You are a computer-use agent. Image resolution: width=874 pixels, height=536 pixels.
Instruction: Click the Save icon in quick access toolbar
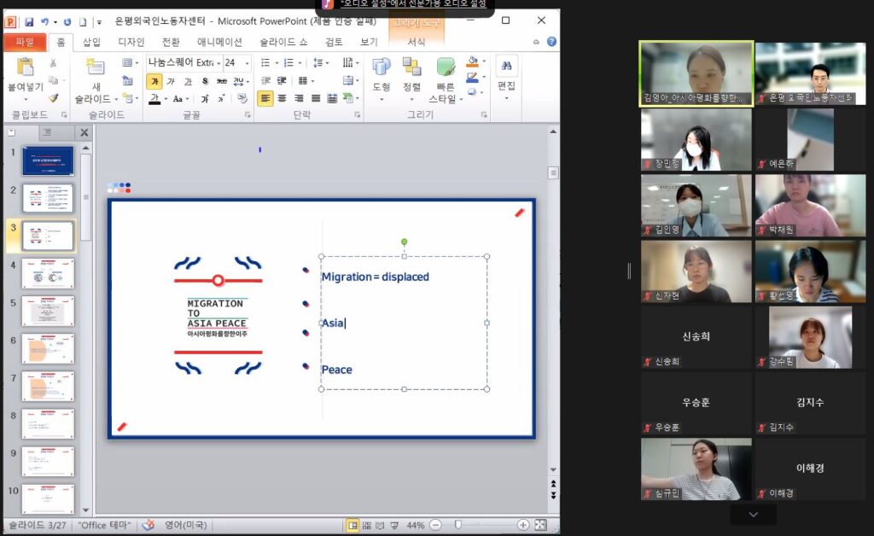click(x=29, y=21)
